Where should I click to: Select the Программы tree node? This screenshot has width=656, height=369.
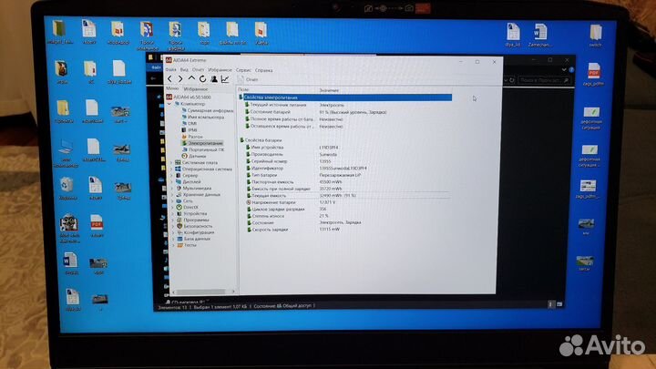[x=192, y=220]
